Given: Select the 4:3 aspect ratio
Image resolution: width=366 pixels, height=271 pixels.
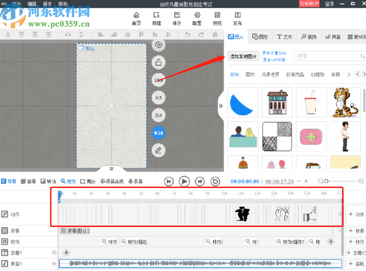Looking at the screenshot, I should tap(158, 98).
